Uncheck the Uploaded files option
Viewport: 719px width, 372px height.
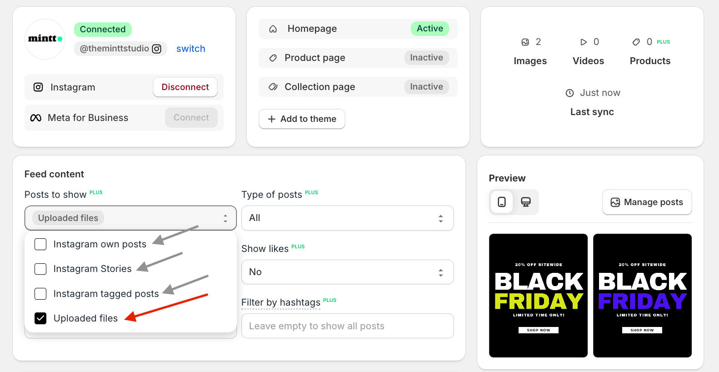click(40, 318)
